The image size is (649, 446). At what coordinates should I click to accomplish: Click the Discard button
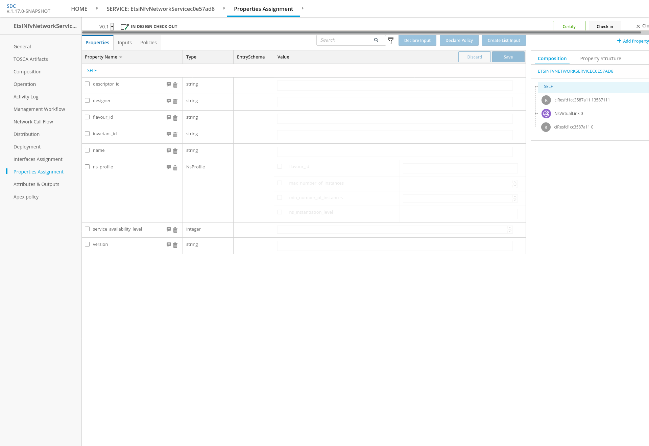click(x=475, y=57)
